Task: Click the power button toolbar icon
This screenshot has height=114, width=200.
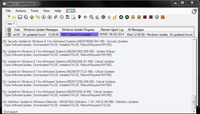Action: tap(103, 17)
